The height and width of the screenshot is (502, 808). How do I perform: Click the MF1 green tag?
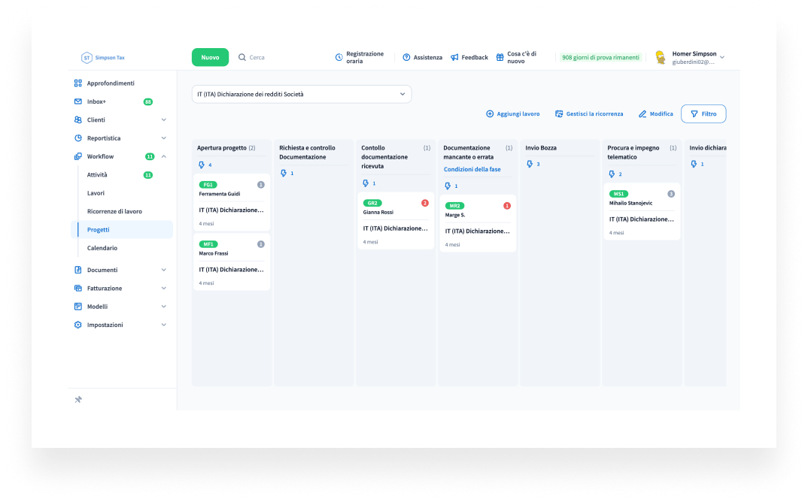click(208, 244)
